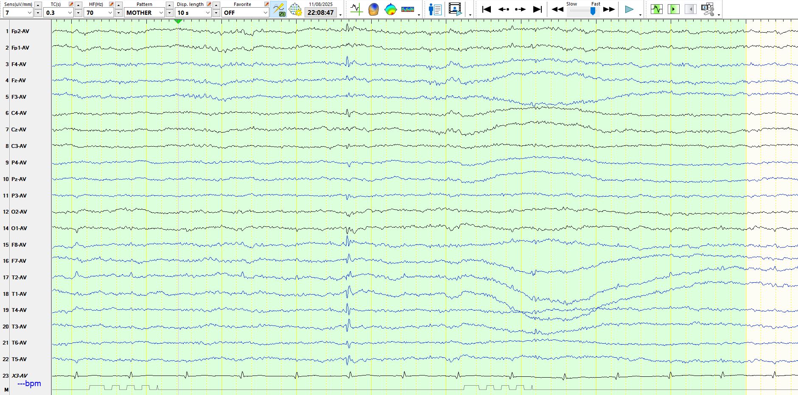The width and height of the screenshot is (798, 395).
Task: Click the fast-forward double-arrow button
Action: point(609,9)
